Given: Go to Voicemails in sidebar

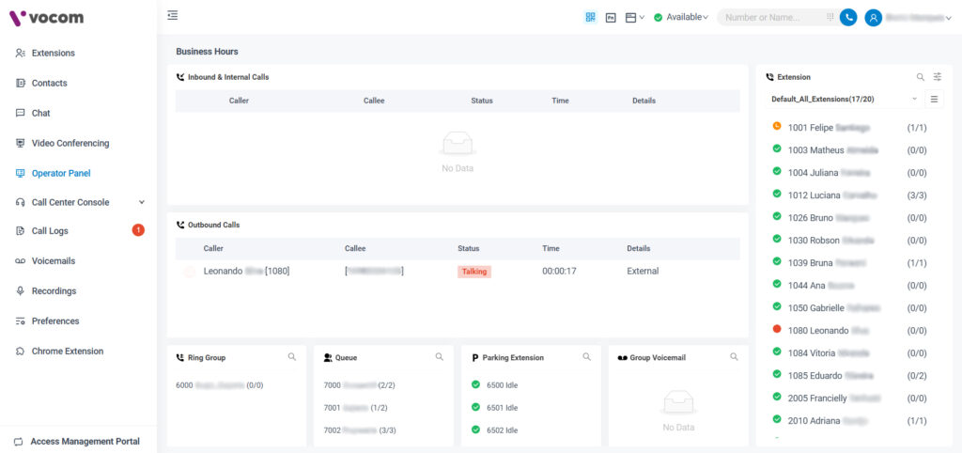Looking at the screenshot, I should coord(53,261).
